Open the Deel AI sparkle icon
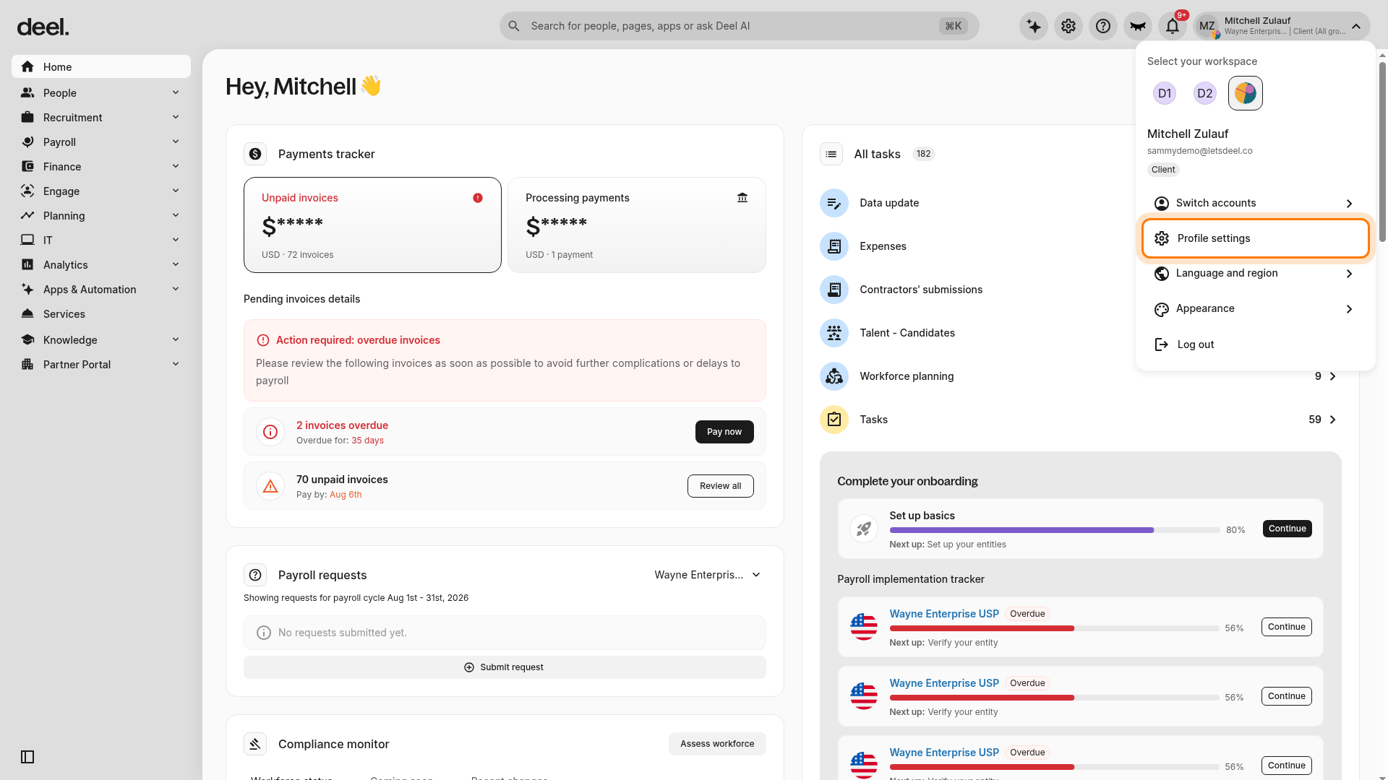 [1034, 26]
